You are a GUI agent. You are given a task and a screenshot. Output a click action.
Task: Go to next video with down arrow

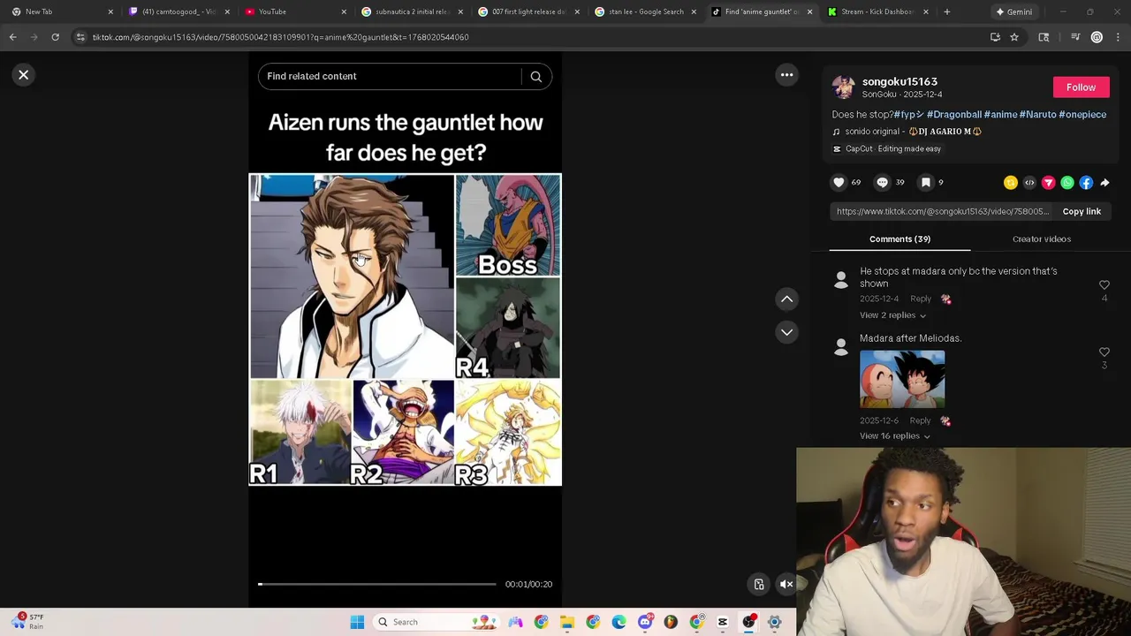coord(786,332)
